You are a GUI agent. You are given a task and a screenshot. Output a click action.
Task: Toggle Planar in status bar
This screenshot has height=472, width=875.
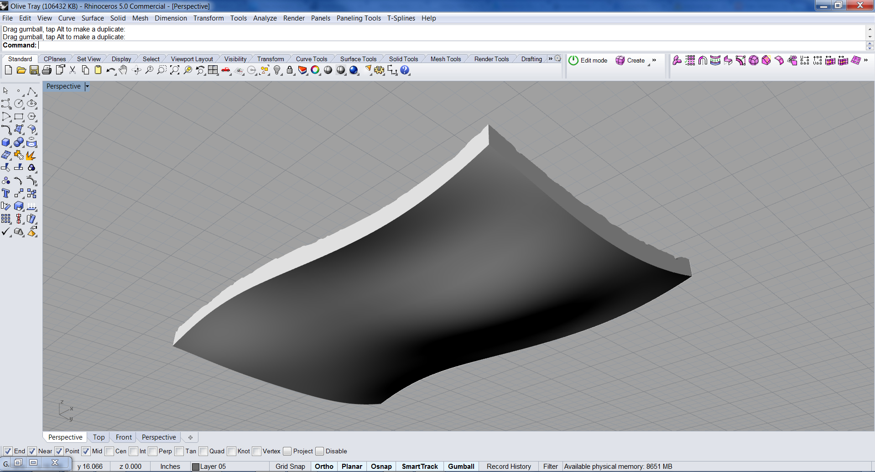coord(352,467)
